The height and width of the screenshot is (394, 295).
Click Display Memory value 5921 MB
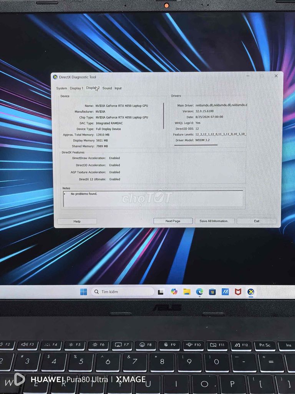pyautogui.click(x=102, y=140)
